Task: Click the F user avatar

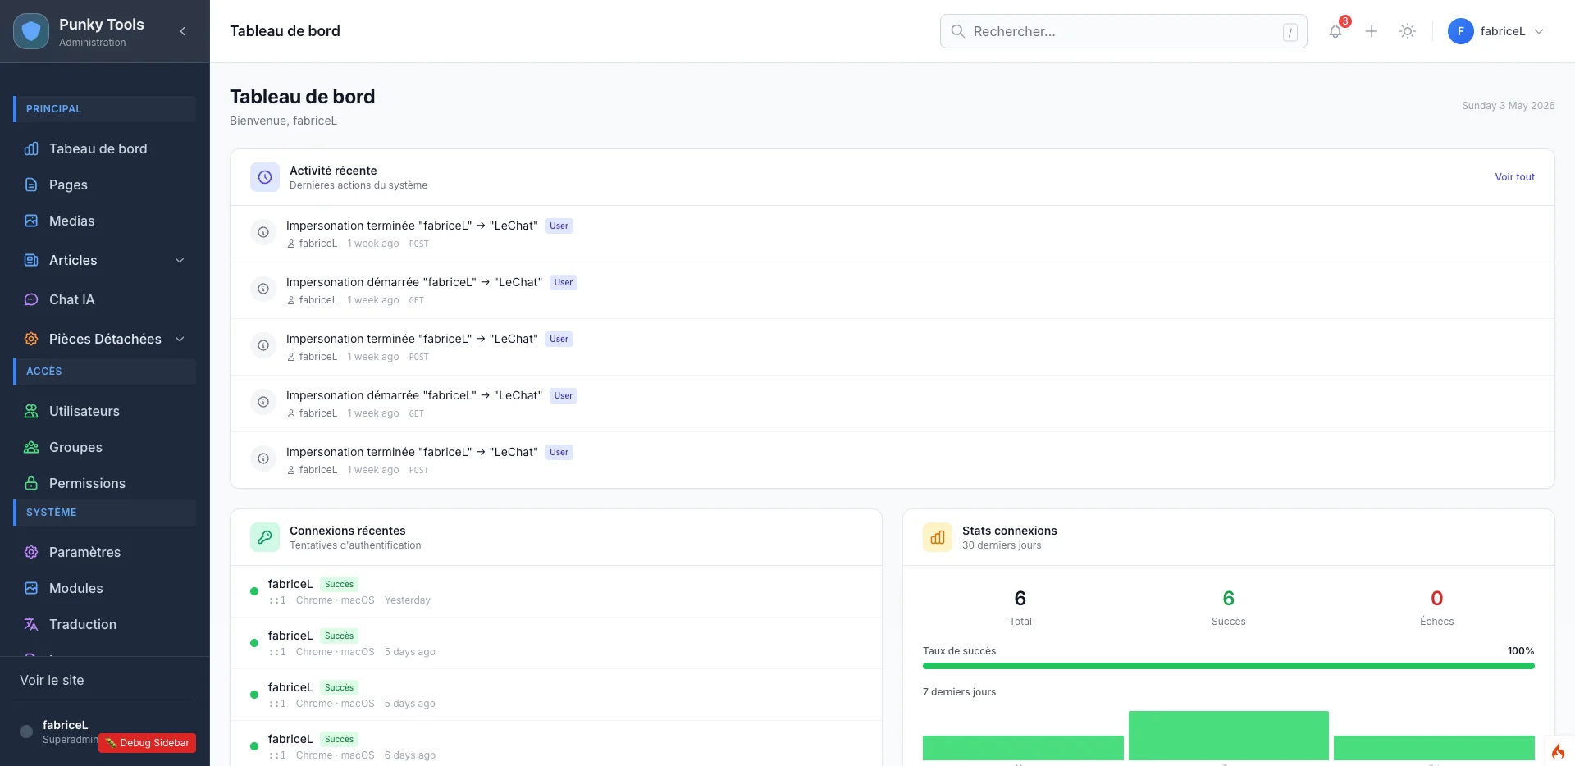Action: 1461,31
